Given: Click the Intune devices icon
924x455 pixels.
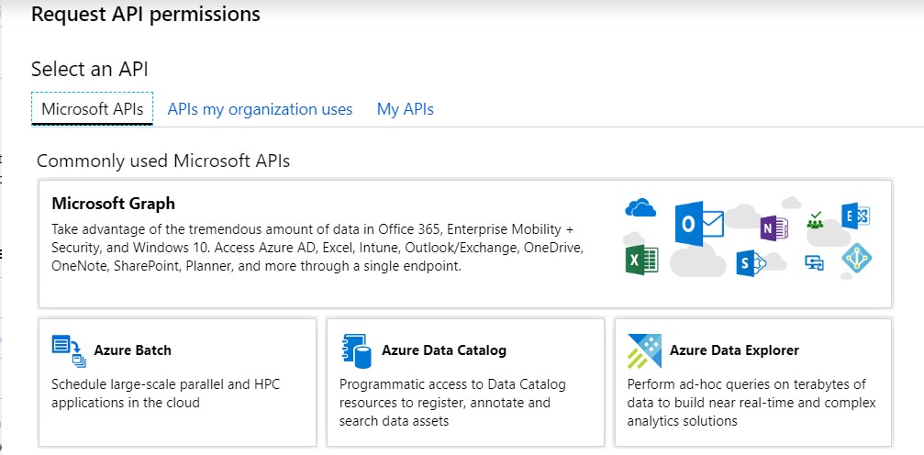Looking at the screenshot, I should tap(814, 262).
